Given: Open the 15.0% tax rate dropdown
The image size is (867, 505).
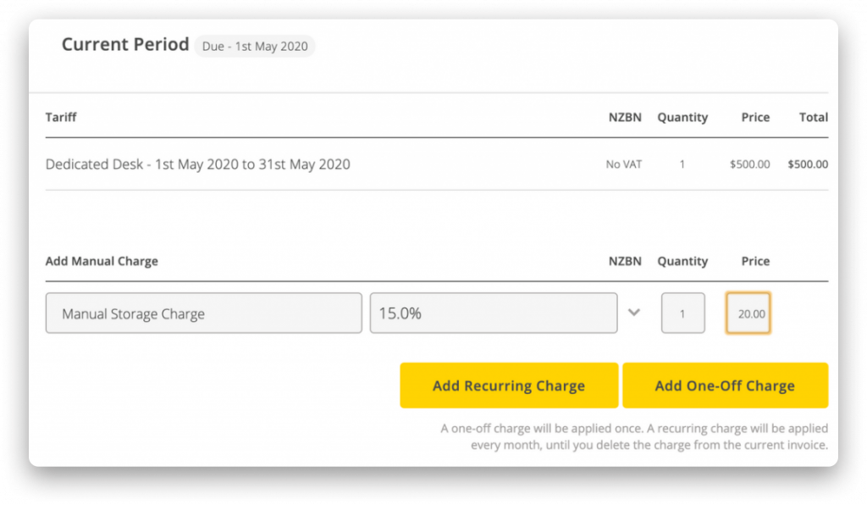Looking at the screenshot, I should [x=494, y=313].
